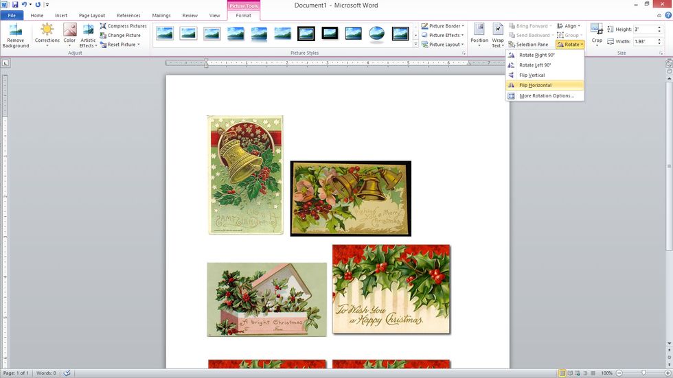Click the Save icon in Quick Access
Screen dimensions: 673x378
(15, 5)
